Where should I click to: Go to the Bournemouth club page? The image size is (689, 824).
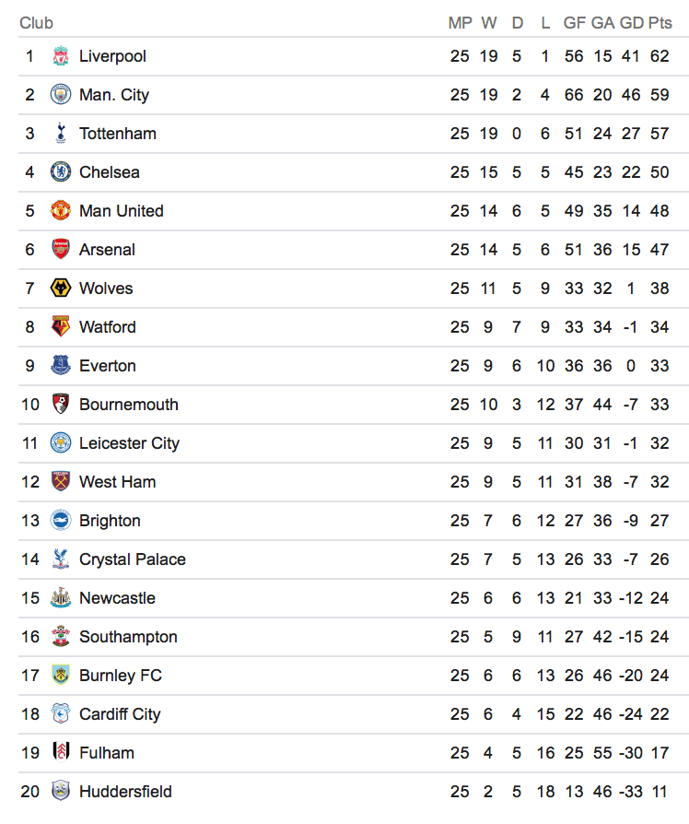pos(128,405)
